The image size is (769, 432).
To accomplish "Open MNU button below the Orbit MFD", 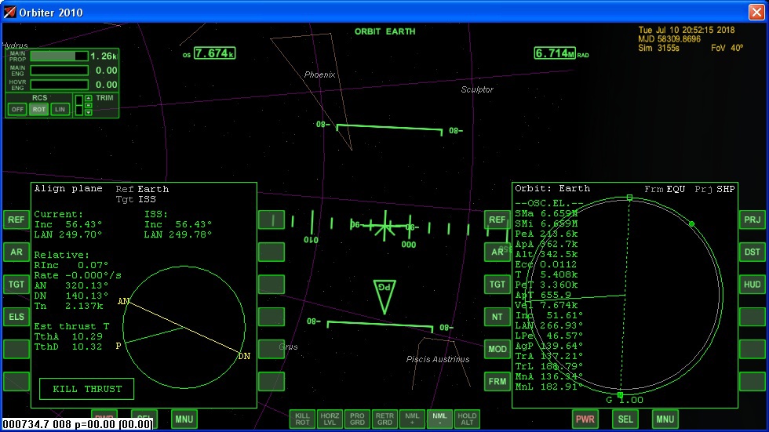I will 665,419.
